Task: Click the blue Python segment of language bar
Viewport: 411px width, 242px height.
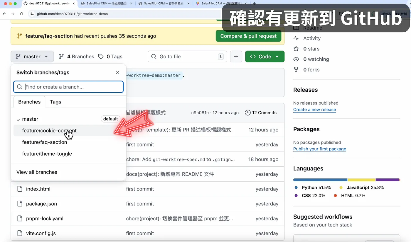Action: (x=320, y=180)
